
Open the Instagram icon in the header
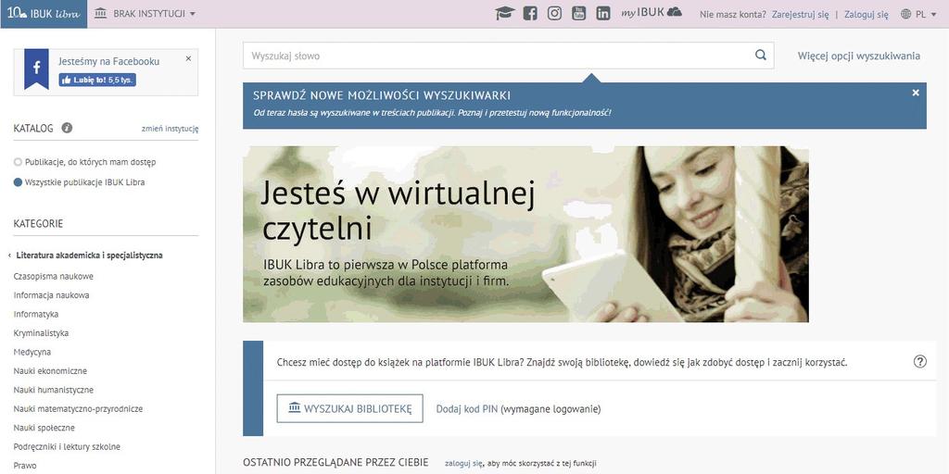pyautogui.click(x=554, y=13)
